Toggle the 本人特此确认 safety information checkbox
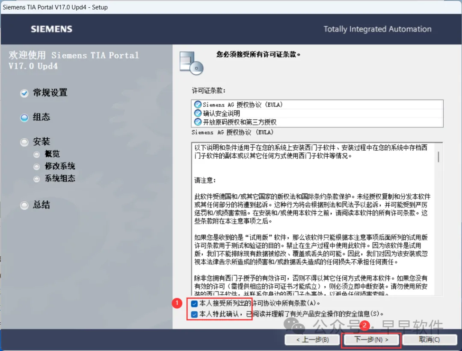This screenshot has height=351, width=462. (194, 314)
